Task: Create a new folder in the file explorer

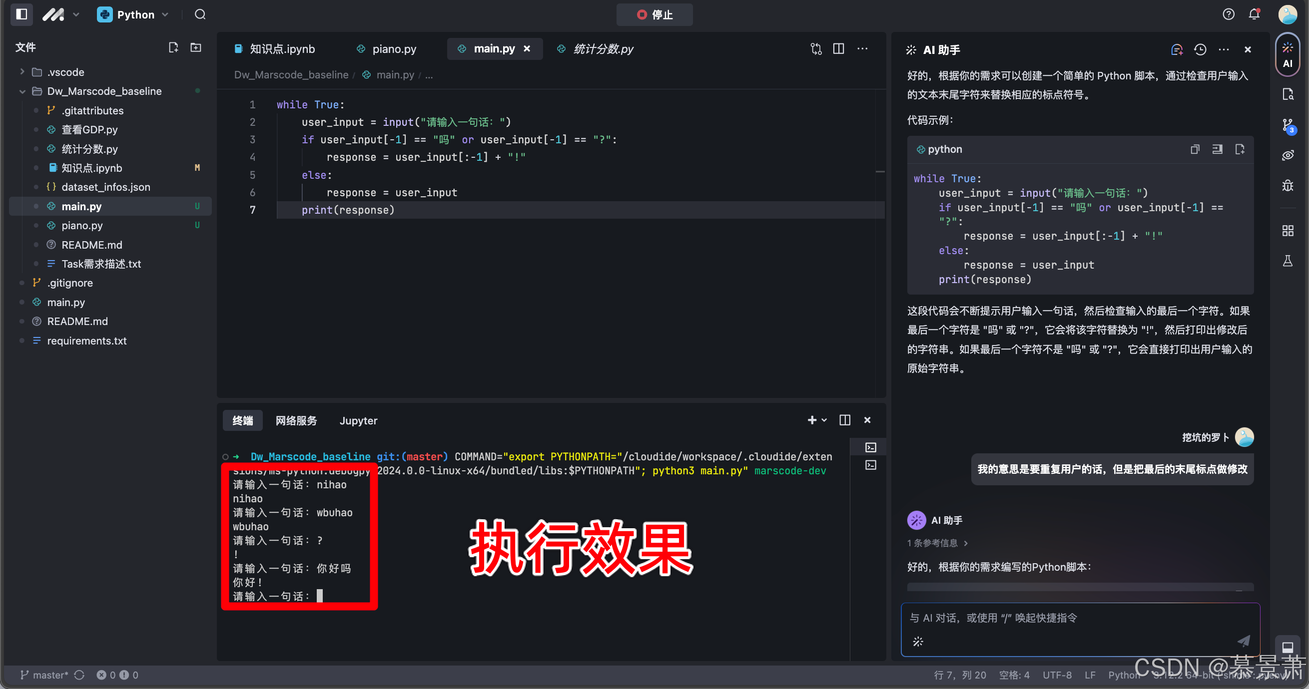Action: pyautogui.click(x=196, y=47)
